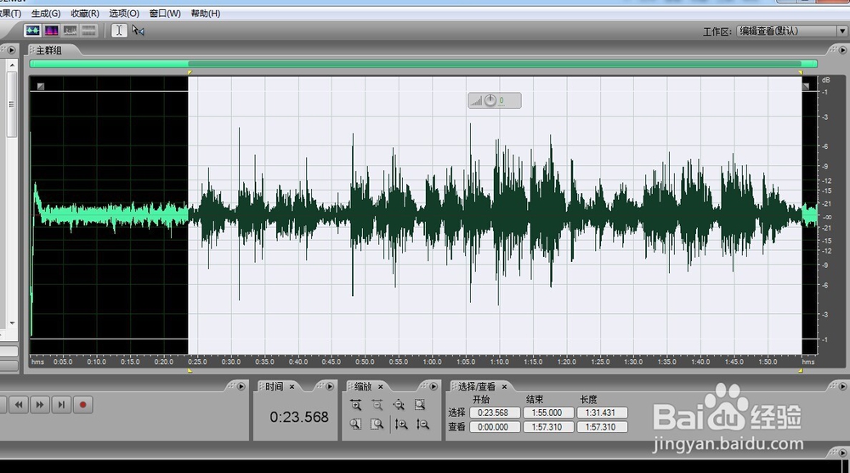The image size is (850, 473).
Task: Click the selection start field 0:23.568
Action: coord(493,413)
